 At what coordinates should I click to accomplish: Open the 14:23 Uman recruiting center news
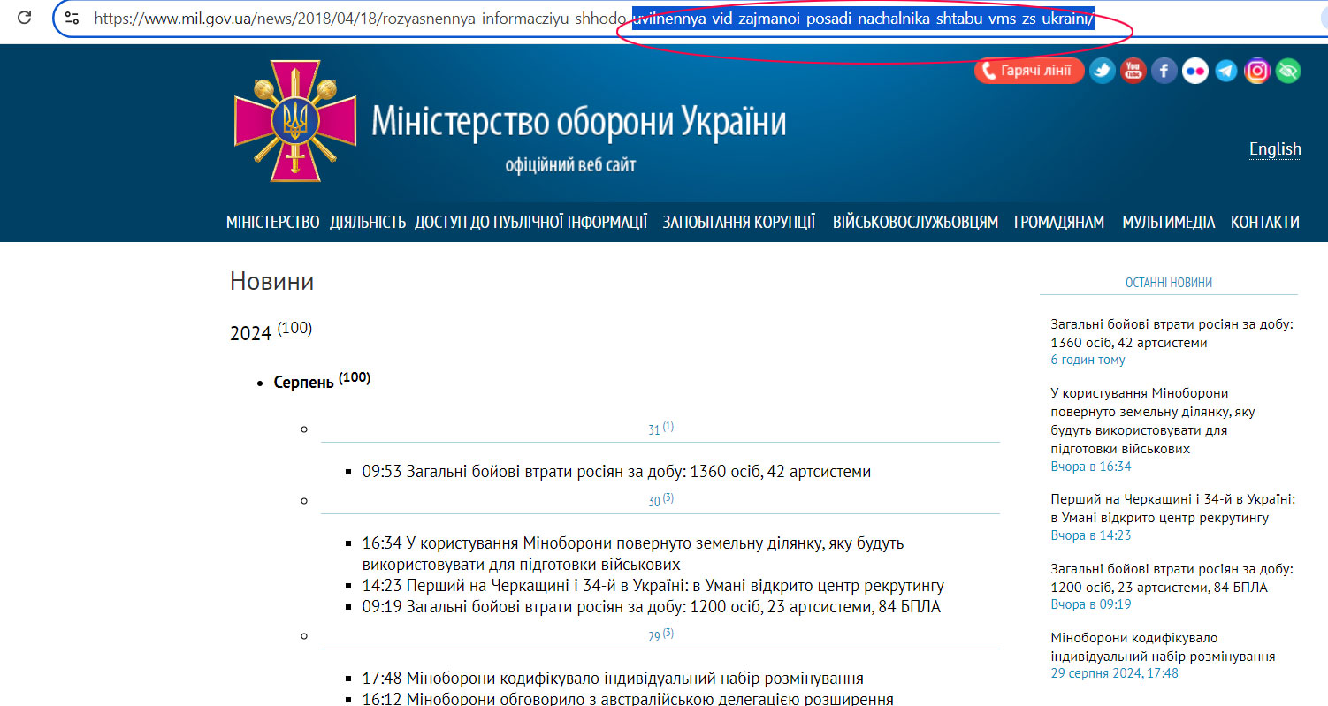click(x=653, y=585)
